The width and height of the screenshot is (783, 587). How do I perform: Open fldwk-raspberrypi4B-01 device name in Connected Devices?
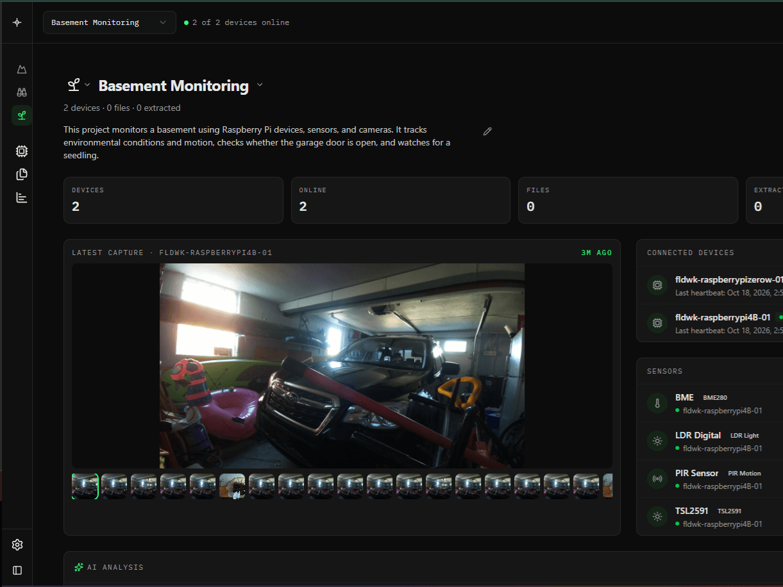[723, 317]
